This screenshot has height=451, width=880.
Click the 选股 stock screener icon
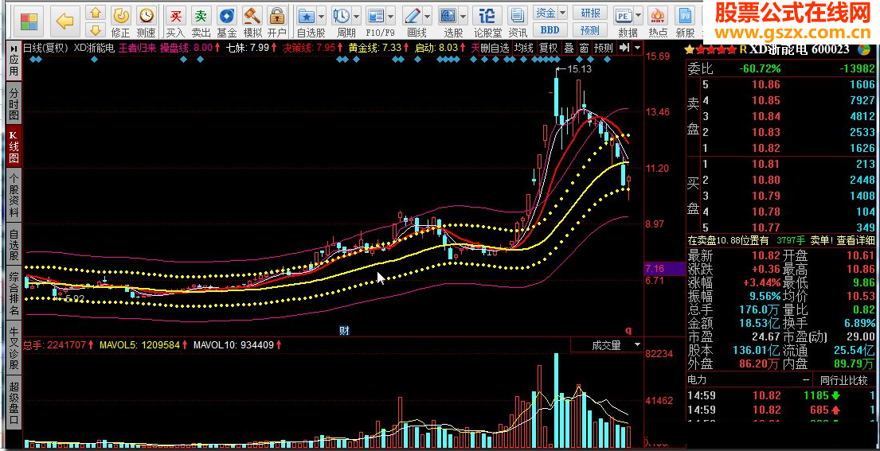(x=448, y=16)
